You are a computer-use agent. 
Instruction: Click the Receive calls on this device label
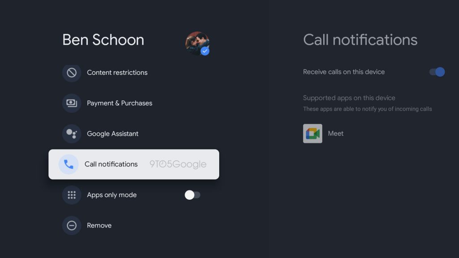[344, 72]
